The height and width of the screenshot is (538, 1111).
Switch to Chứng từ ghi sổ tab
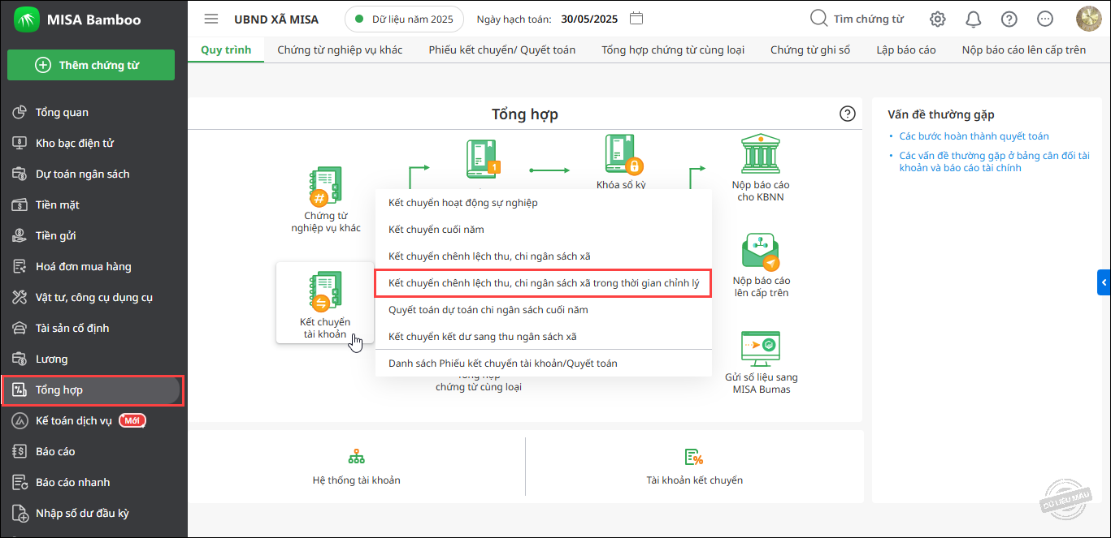[x=810, y=49]
